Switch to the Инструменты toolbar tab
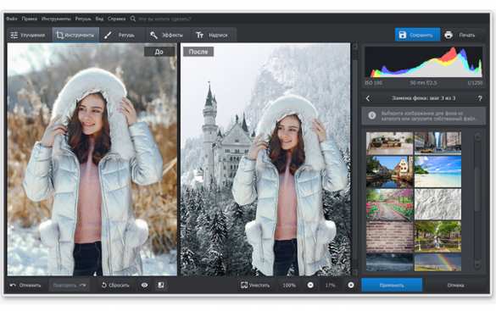The image size is (496, 311). coord(75,35)
